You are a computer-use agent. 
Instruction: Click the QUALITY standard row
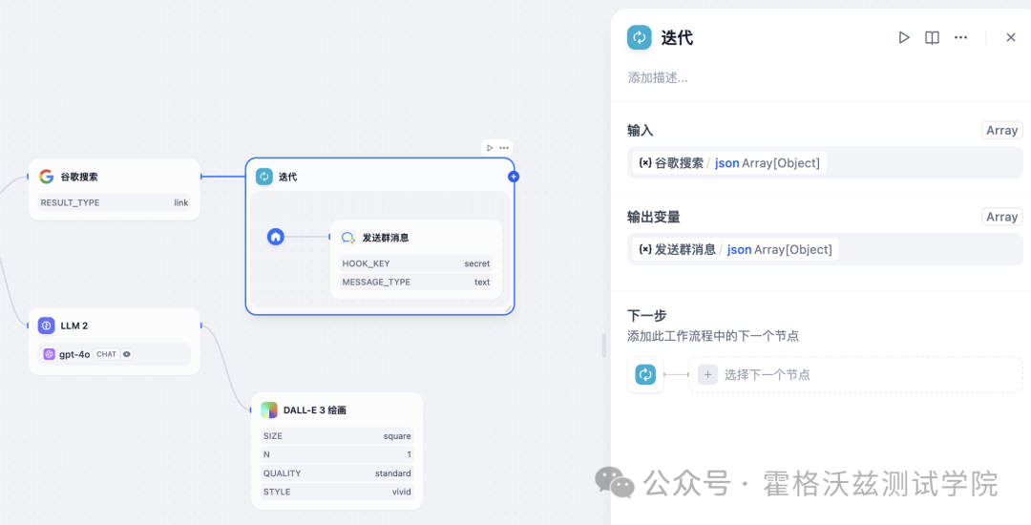pyautogui.click(x=337, y=473)
